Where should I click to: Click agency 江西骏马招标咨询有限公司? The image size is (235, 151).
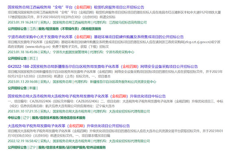[x=128, y=22]
